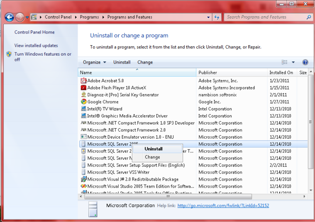Screen dimensions: 315x222
Task: Click the shield icon beside Turn Windows features
Action: click(x=9, y=54)
